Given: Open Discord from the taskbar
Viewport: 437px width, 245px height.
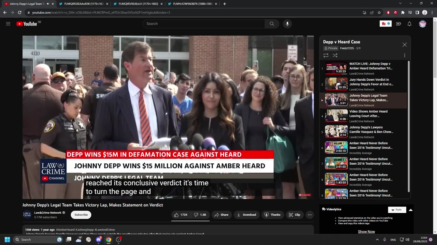Looking at the screenshot, I should pyautogui.click(x=99, y=240).
